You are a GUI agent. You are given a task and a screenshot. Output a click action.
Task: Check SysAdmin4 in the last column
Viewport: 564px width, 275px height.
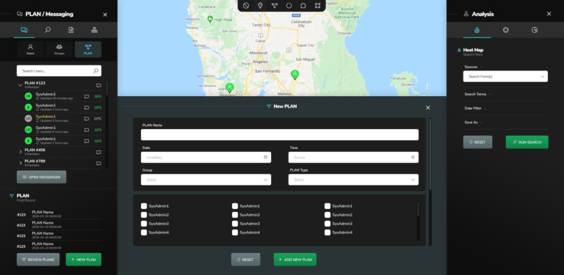pyautogui.click(x=328, y=232)
